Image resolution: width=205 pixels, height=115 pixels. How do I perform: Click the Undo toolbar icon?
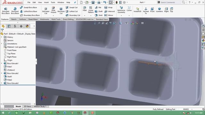tap(105, 2)
